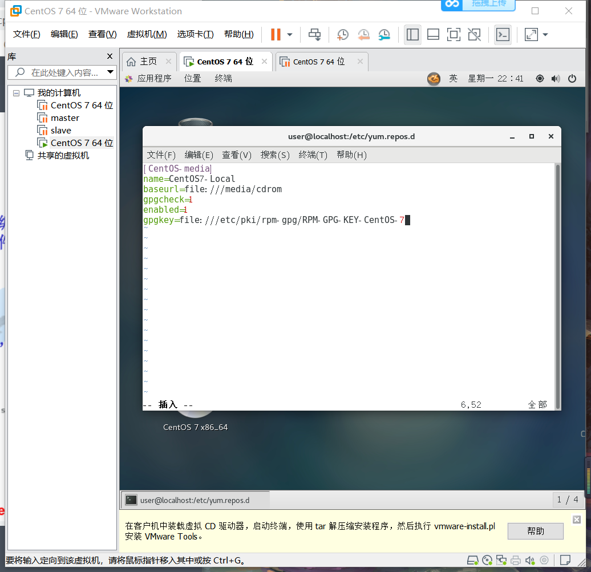Toggle the library sidebar view
The image size is (591, 572).
pyautogui.click(x=412, y=35)
